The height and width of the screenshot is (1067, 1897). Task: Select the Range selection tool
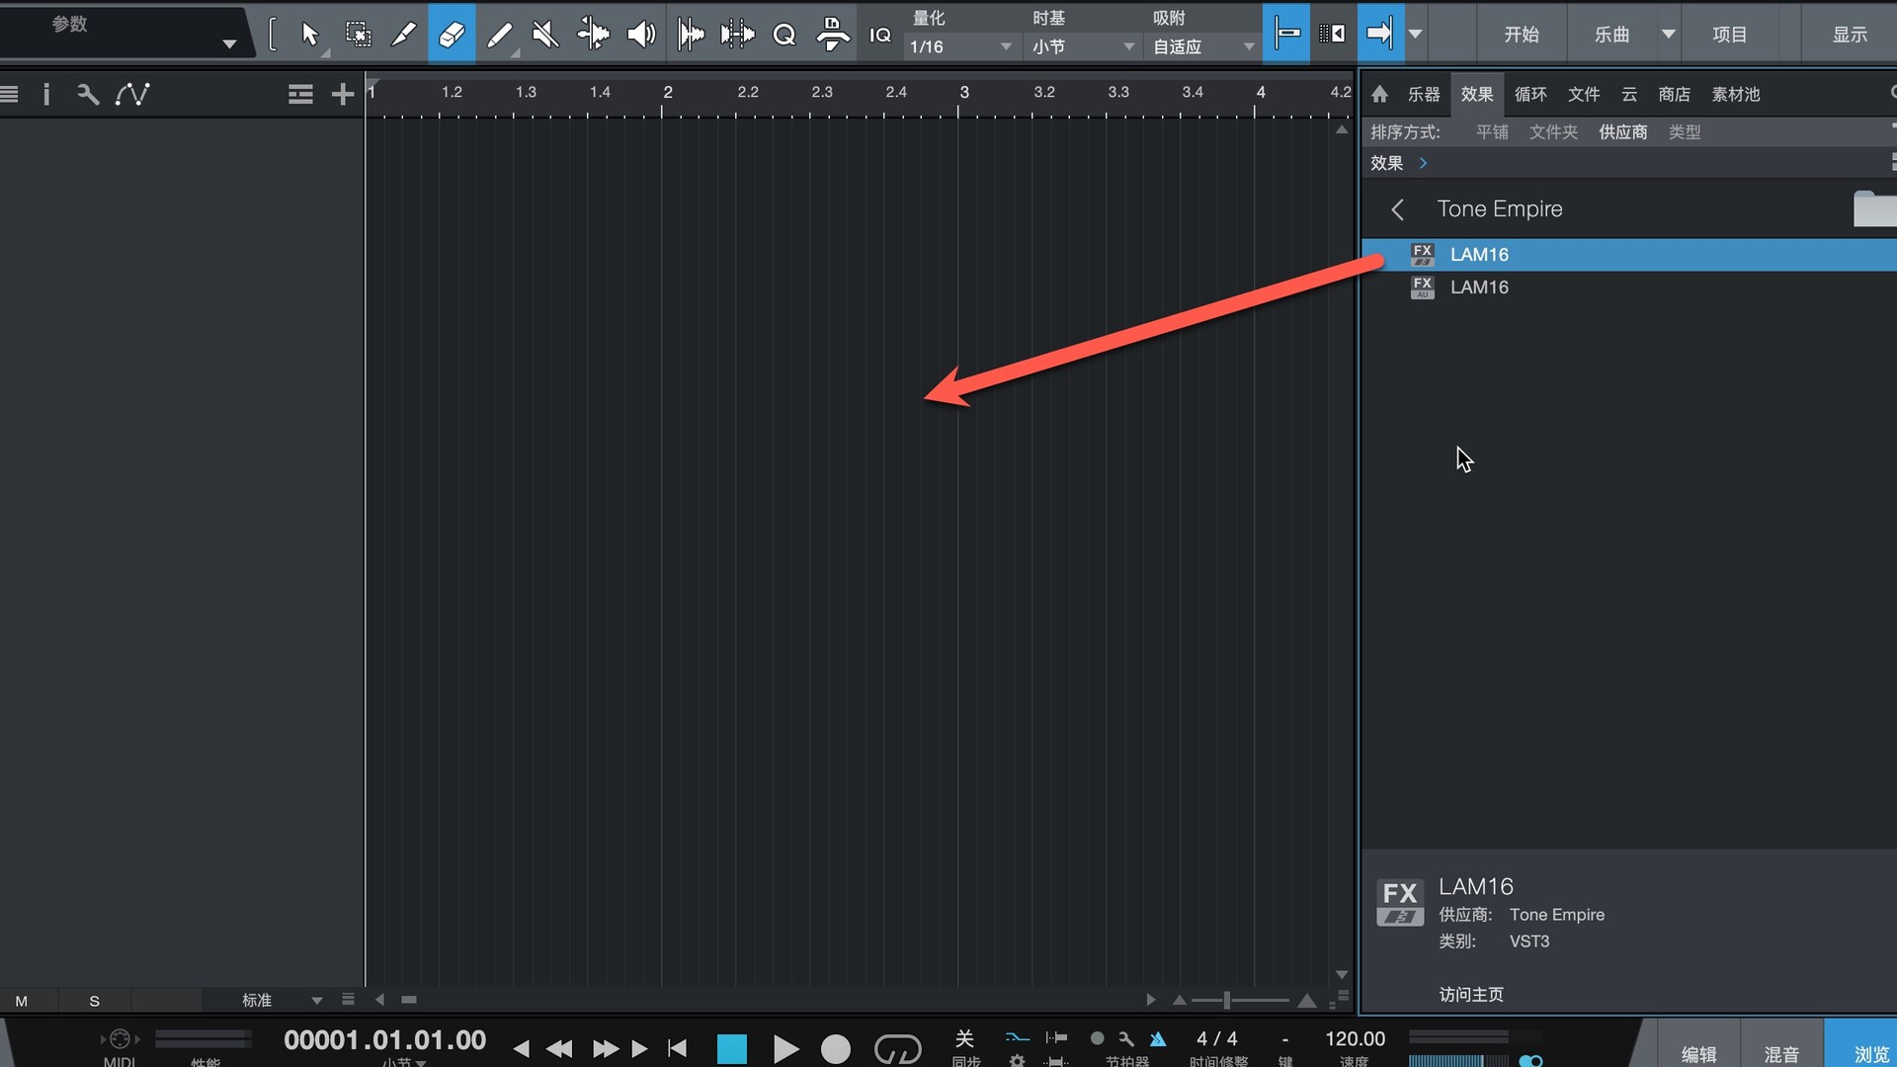click(358, 35)
